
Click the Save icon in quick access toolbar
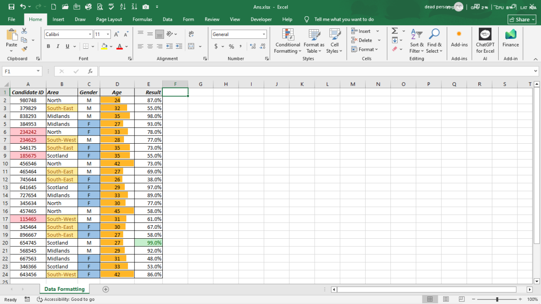[11, 7]
